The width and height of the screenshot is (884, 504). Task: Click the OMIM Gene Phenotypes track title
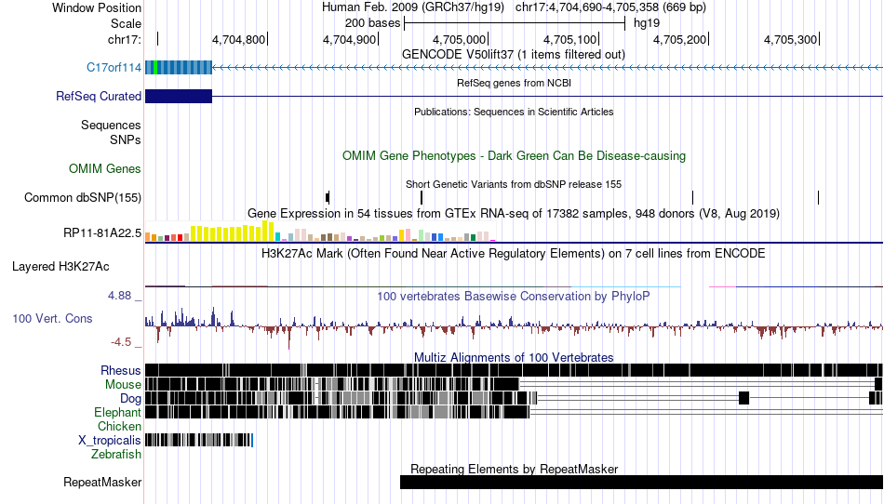(x=514, y=156)
